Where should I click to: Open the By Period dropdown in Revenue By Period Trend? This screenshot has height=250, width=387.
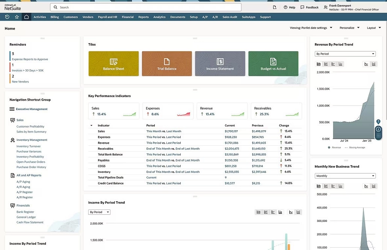click(345, 53)
